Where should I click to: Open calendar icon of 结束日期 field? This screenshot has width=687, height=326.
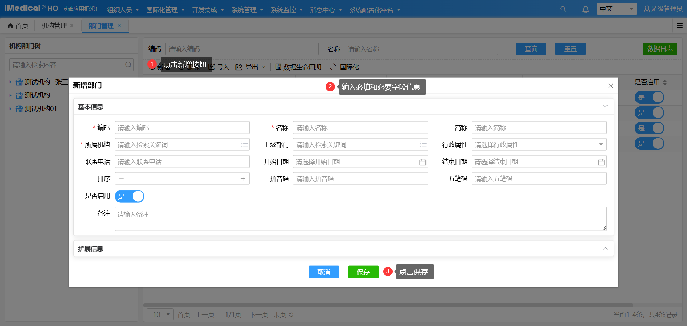point(601,162)
